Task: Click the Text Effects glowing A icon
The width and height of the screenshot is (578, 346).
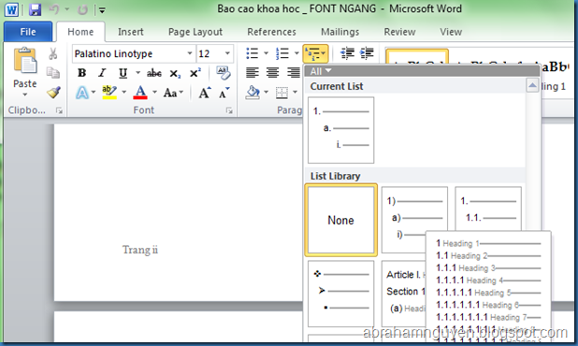Action: tap(82, 93)
